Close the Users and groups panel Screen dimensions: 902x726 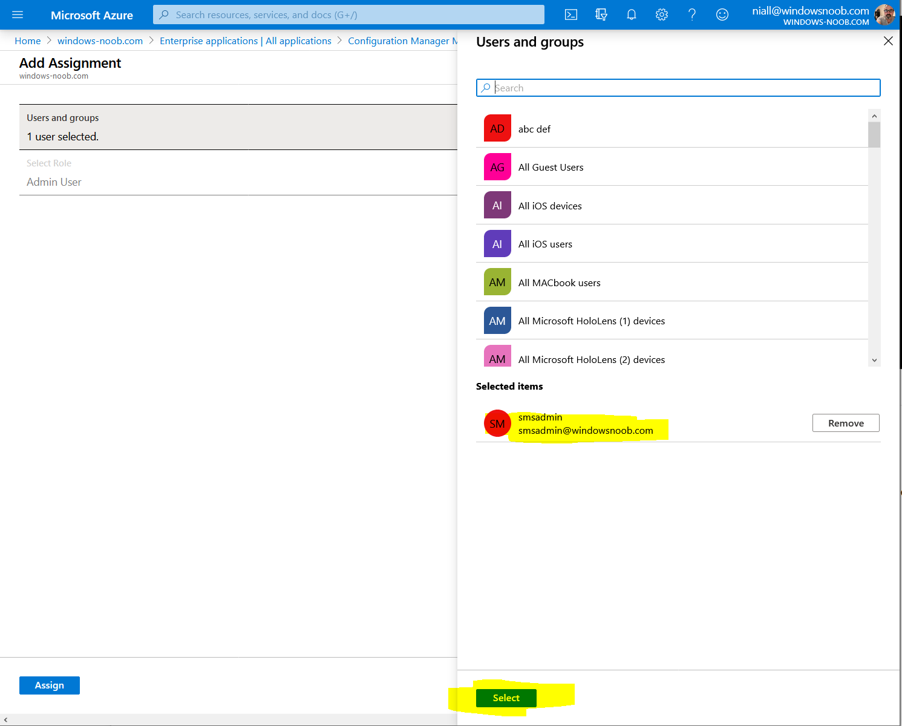click(888, 41)
